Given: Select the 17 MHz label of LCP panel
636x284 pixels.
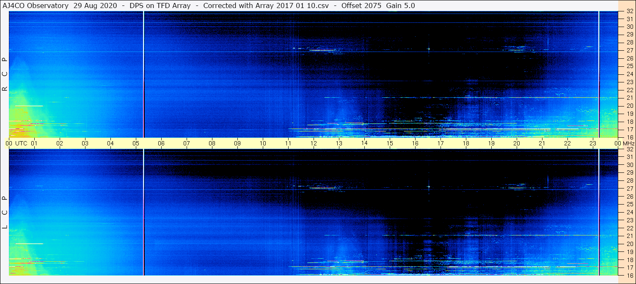Looking at the screenshot, I should click(629, 268).
